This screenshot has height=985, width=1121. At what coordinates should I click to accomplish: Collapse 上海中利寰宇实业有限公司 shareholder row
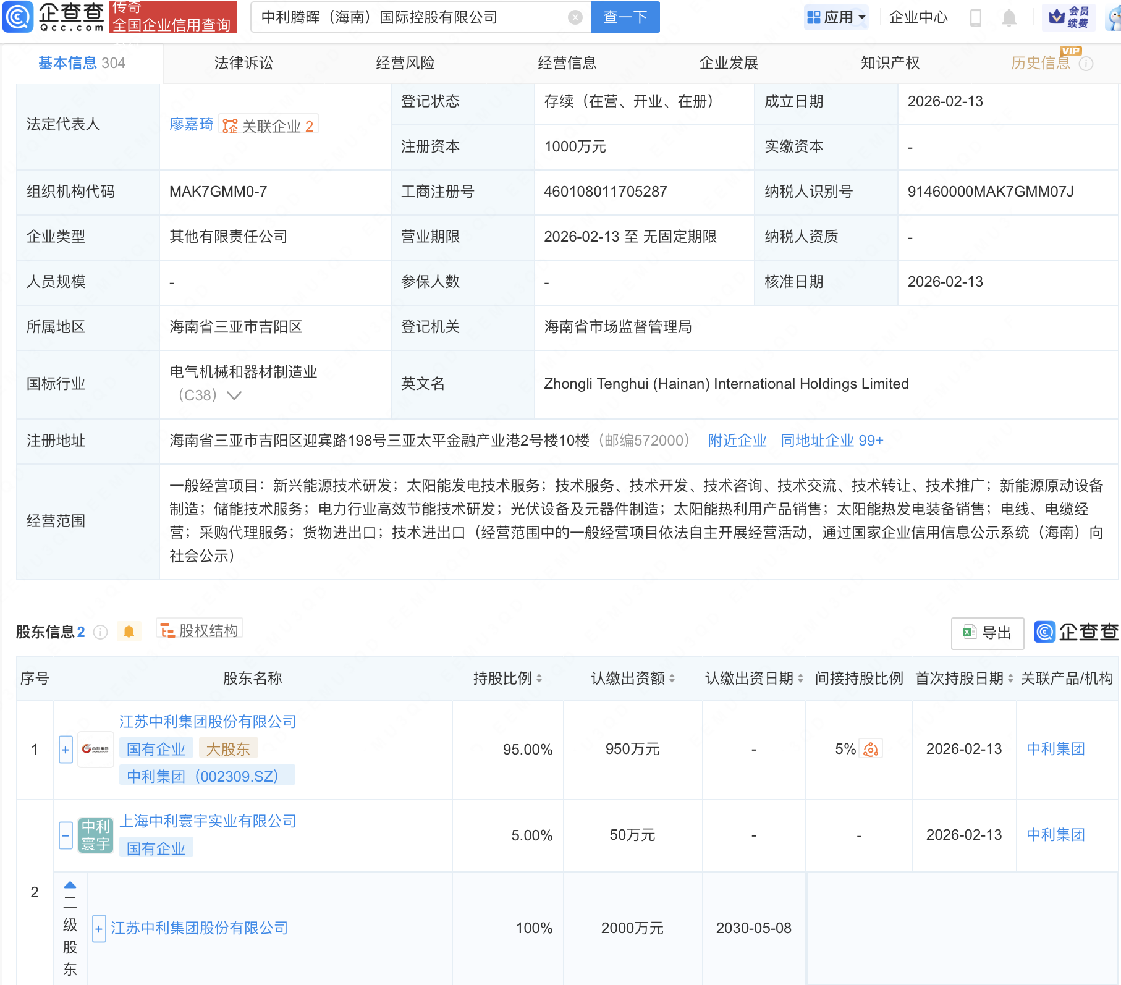(x=66, y=834)
